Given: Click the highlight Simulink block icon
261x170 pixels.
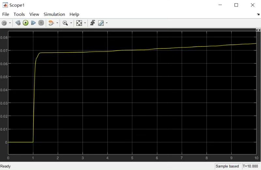Looking at the screenshot, I should [51, 23].
